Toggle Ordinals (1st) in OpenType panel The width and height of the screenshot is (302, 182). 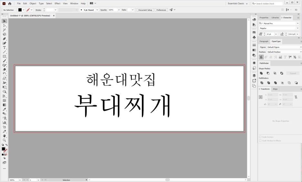tap(290, 57)
